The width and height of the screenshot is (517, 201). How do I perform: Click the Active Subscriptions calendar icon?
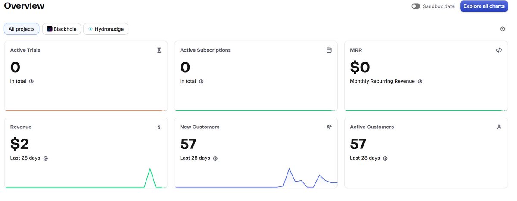(329, 50)
